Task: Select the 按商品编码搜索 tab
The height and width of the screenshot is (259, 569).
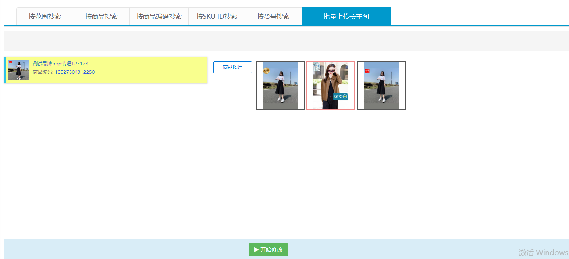Action: tap(159, 17)
